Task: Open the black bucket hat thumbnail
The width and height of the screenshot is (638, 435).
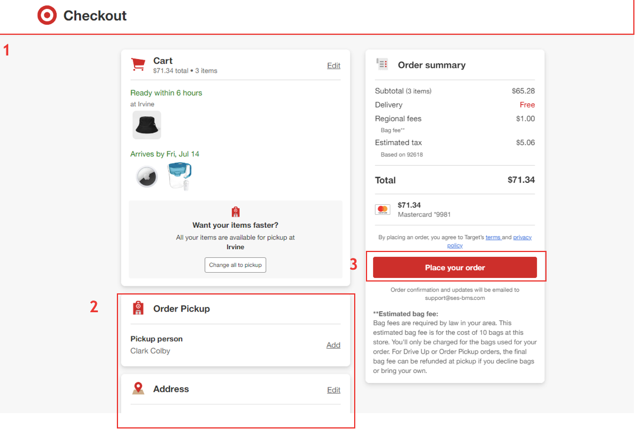Action: (147, 125)
